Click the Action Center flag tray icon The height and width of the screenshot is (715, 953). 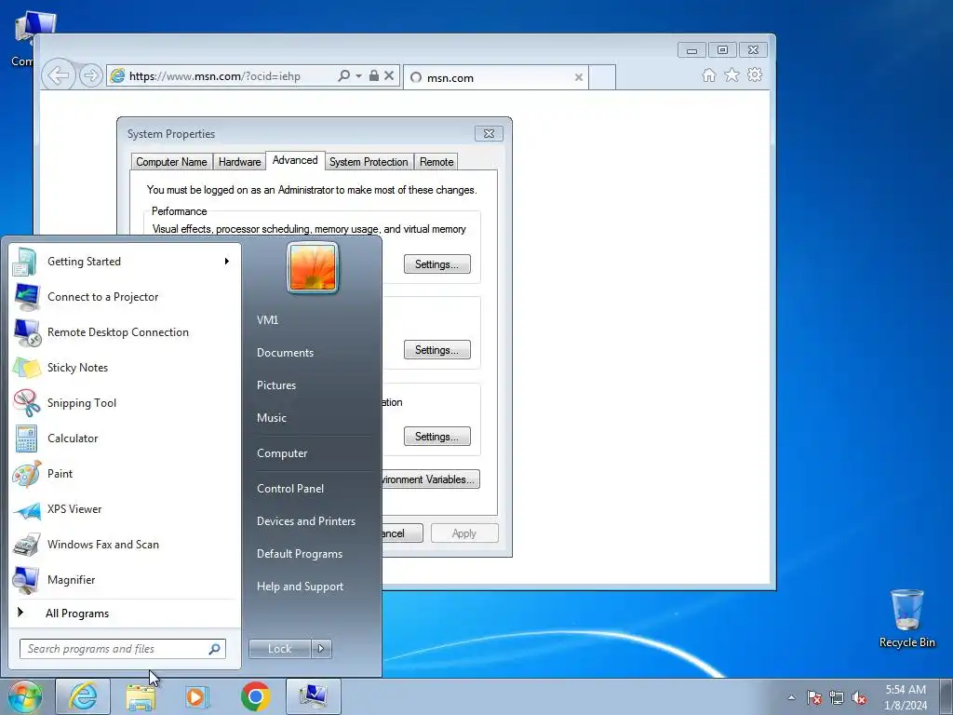pos(814,697)
